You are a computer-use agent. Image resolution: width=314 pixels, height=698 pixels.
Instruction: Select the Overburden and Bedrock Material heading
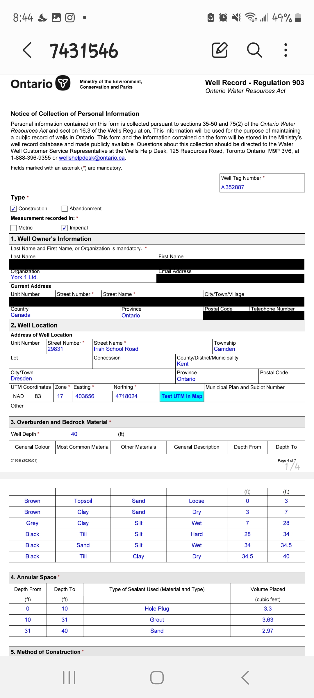59,422
